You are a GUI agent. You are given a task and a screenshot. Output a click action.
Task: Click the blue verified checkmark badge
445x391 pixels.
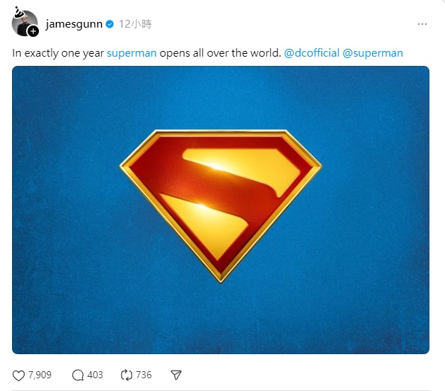point(110,24)
